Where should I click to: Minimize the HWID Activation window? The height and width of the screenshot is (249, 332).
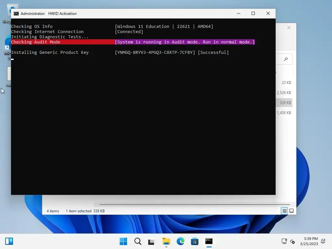pos(239,14)
